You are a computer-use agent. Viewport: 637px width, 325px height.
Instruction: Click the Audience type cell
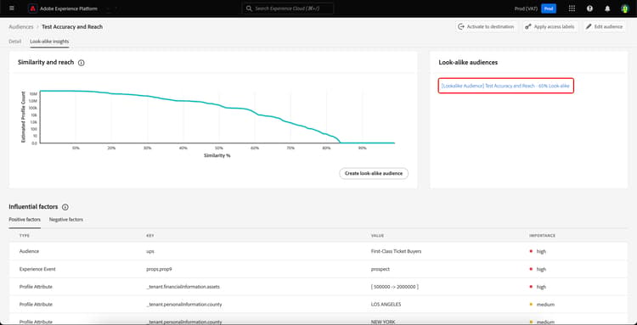point(29,251)
